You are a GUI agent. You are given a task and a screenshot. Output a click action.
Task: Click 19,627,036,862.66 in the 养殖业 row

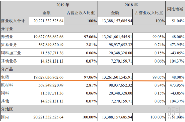pos(49,37)
